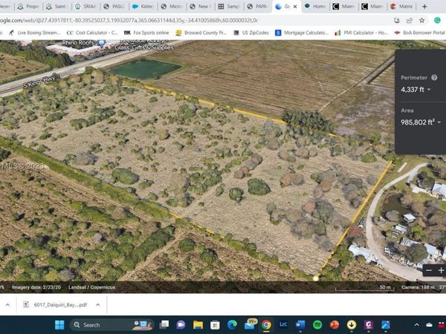Bookmark this page with the star icon
The image size is (446, 334).
[421, 21]
